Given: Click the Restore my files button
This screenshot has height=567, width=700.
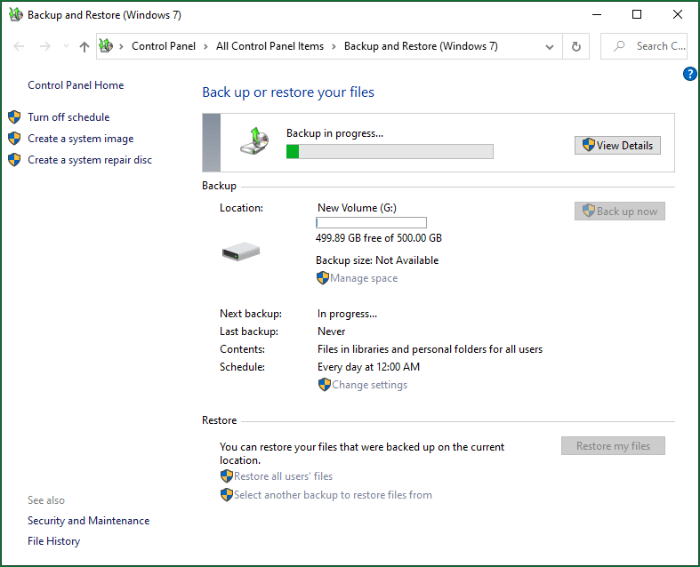Looking at the screenshot, I should pos(613,445).
